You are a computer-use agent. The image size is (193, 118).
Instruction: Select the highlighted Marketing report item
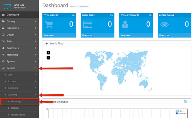click(20, 102)
